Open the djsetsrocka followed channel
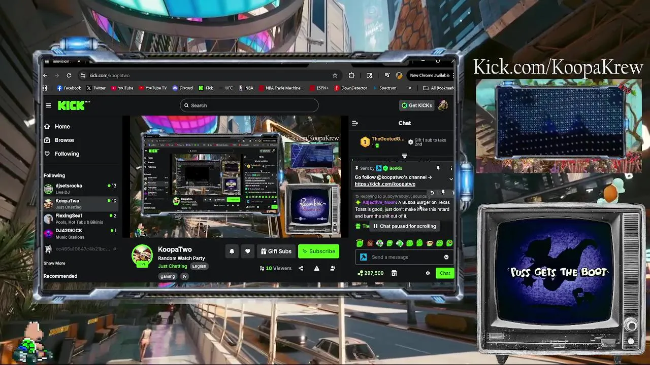This screenshot has width=650, height=365. pyautogui.click(x=80, y=189)
